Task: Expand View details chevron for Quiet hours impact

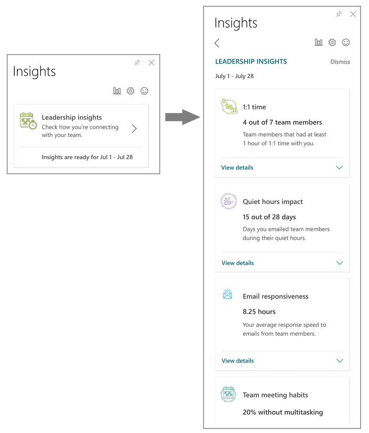Action: (x=340, y=263)
